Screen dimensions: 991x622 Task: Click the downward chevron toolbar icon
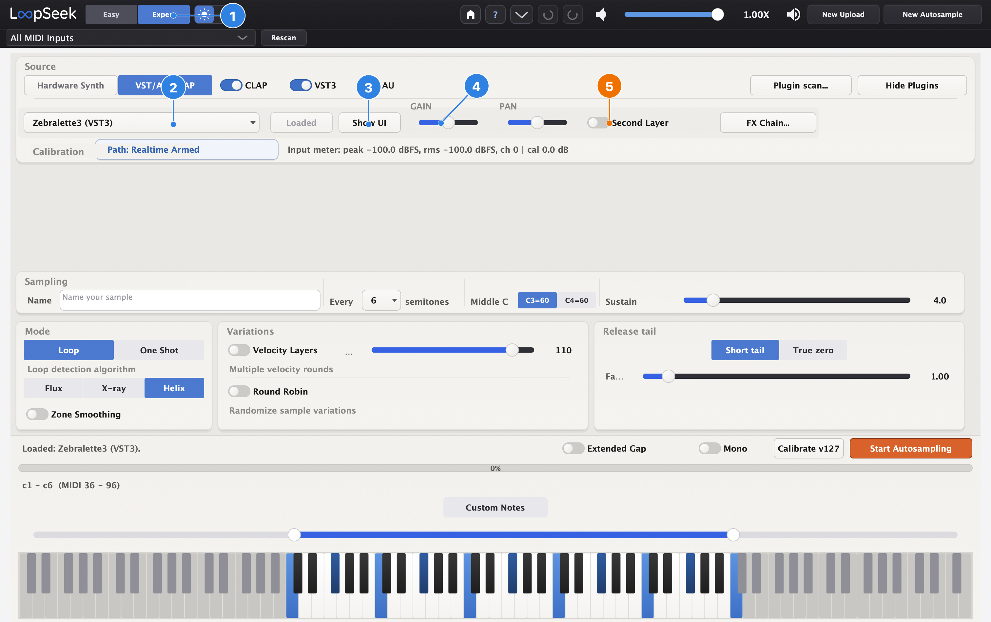click(521, 15)
